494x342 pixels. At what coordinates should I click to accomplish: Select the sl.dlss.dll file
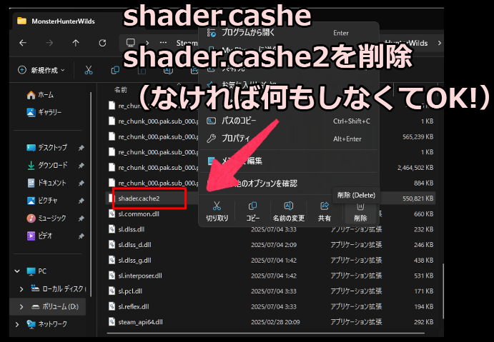(x=134, y=229)
